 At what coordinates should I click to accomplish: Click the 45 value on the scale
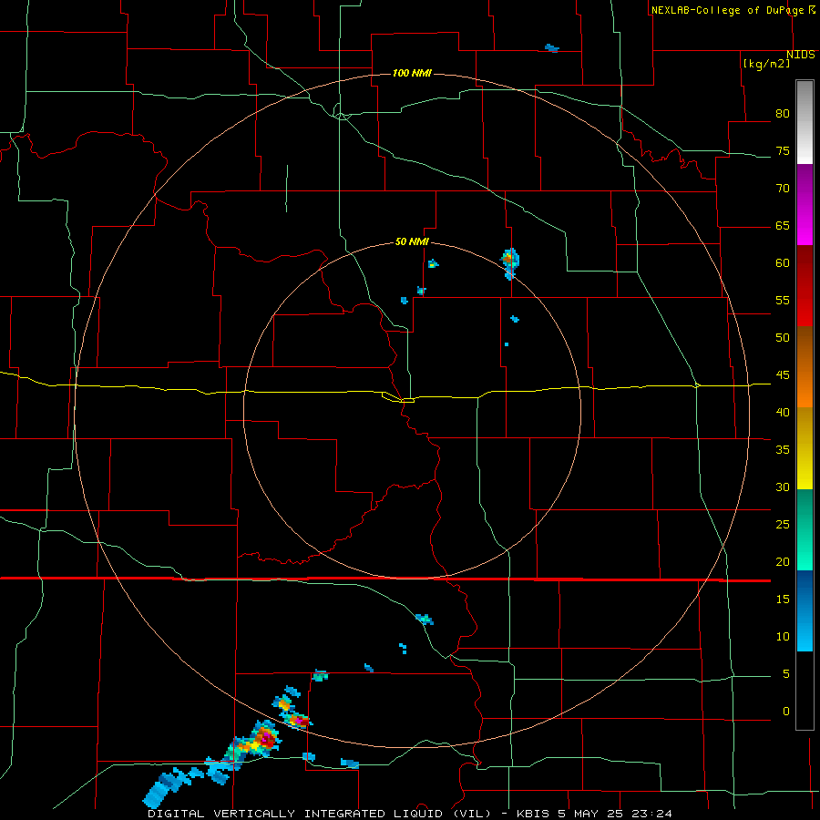tap(783, 375)
